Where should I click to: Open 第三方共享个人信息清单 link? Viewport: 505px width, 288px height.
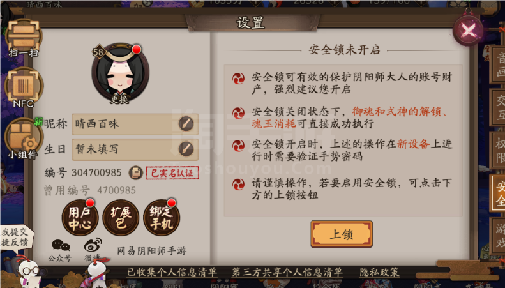287,272
